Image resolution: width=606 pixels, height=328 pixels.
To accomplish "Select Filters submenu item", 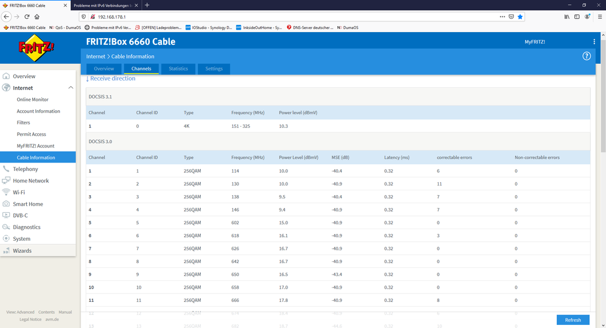I will tap(23, 122).
